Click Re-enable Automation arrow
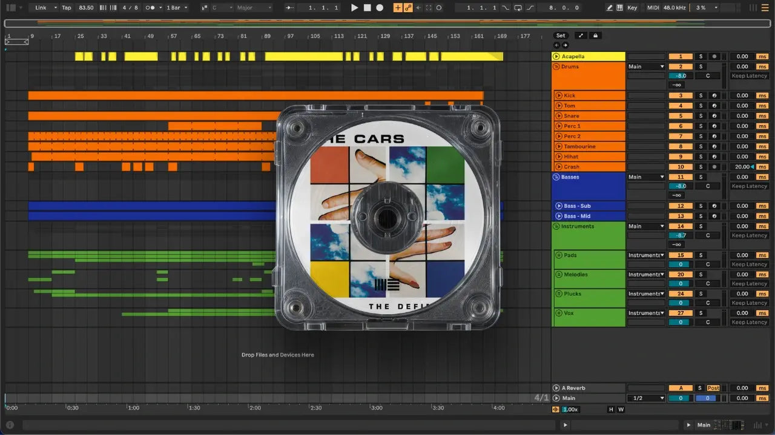Viewport: 775px width, 435px height. [418, 8]
